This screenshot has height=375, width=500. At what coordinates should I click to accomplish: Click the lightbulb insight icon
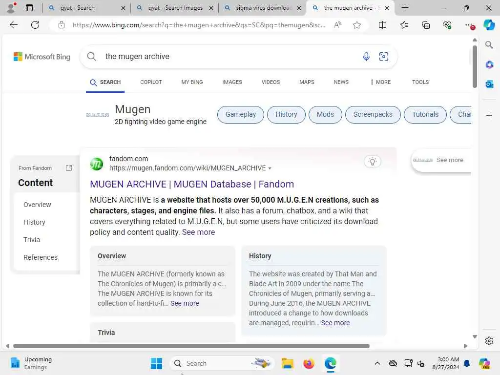pos(372,161)
